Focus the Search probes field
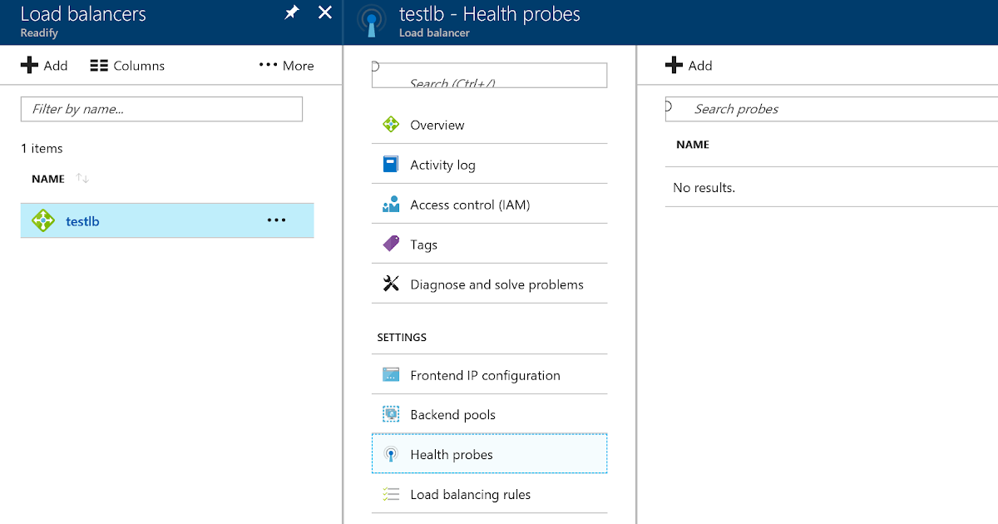The image size is (998, 524). point(832,109)
